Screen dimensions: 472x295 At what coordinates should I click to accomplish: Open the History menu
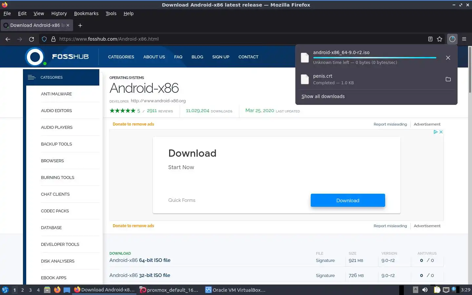click(59, 13)
